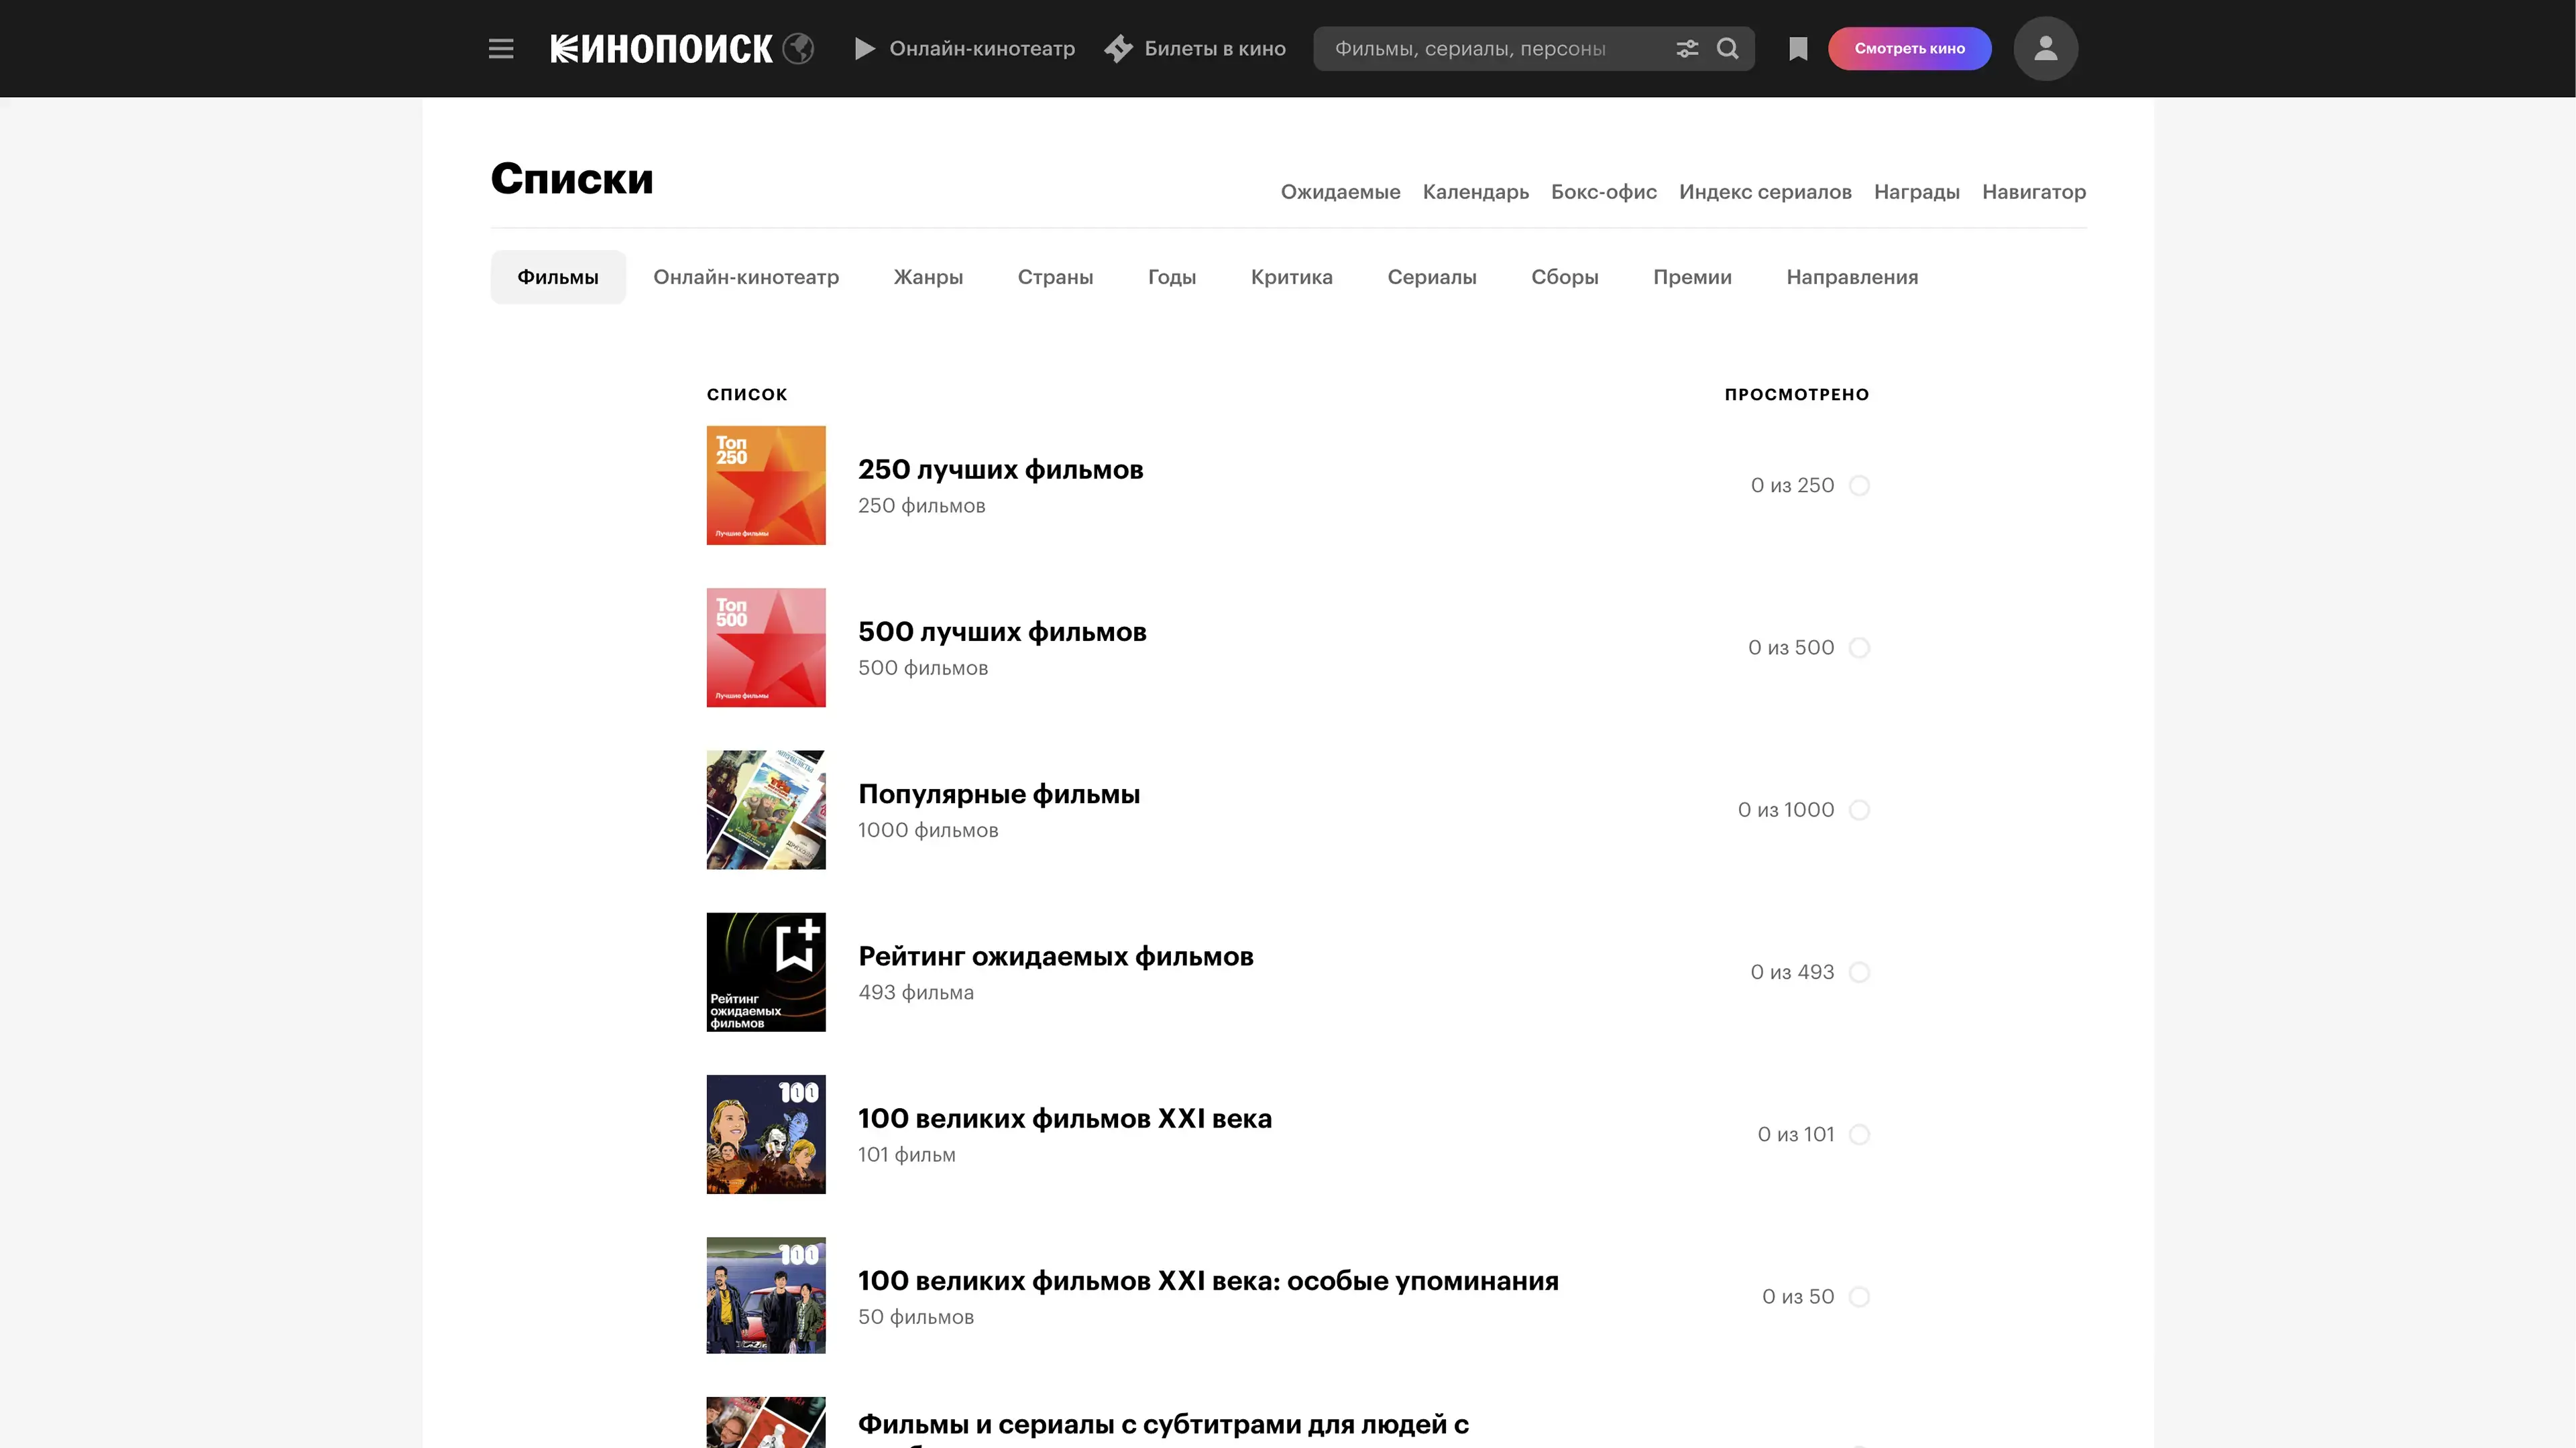Go to the Навигатор link
This screenshot has width=2576, height=1448.
[2033, 192]
